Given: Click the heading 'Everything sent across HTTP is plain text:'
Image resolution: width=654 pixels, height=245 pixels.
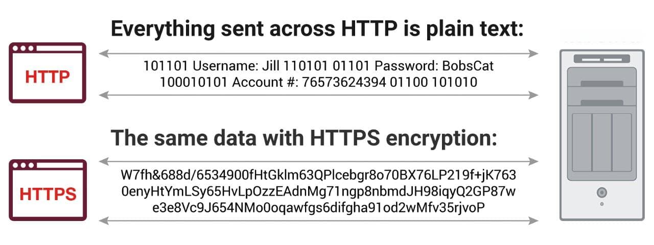Looking at the screenshot, I should 317,29.
